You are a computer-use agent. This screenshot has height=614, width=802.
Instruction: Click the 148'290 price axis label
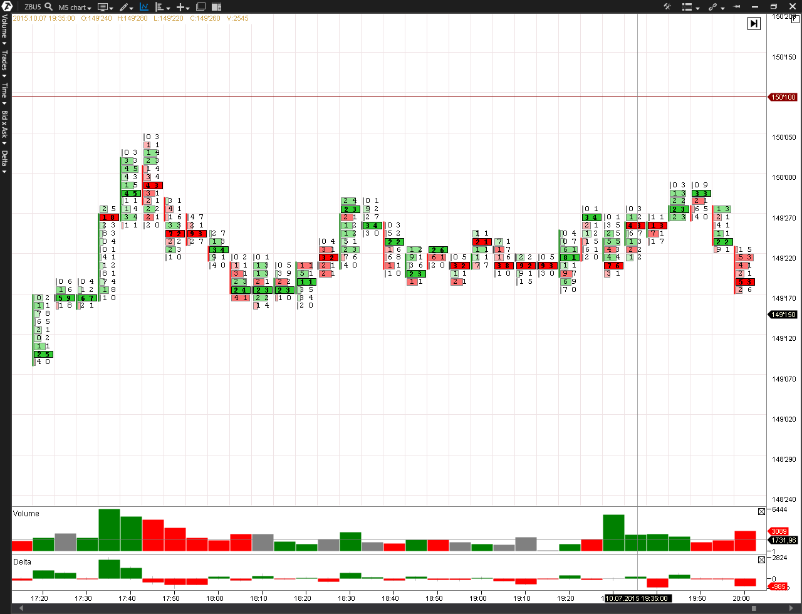tap(784, 460)
